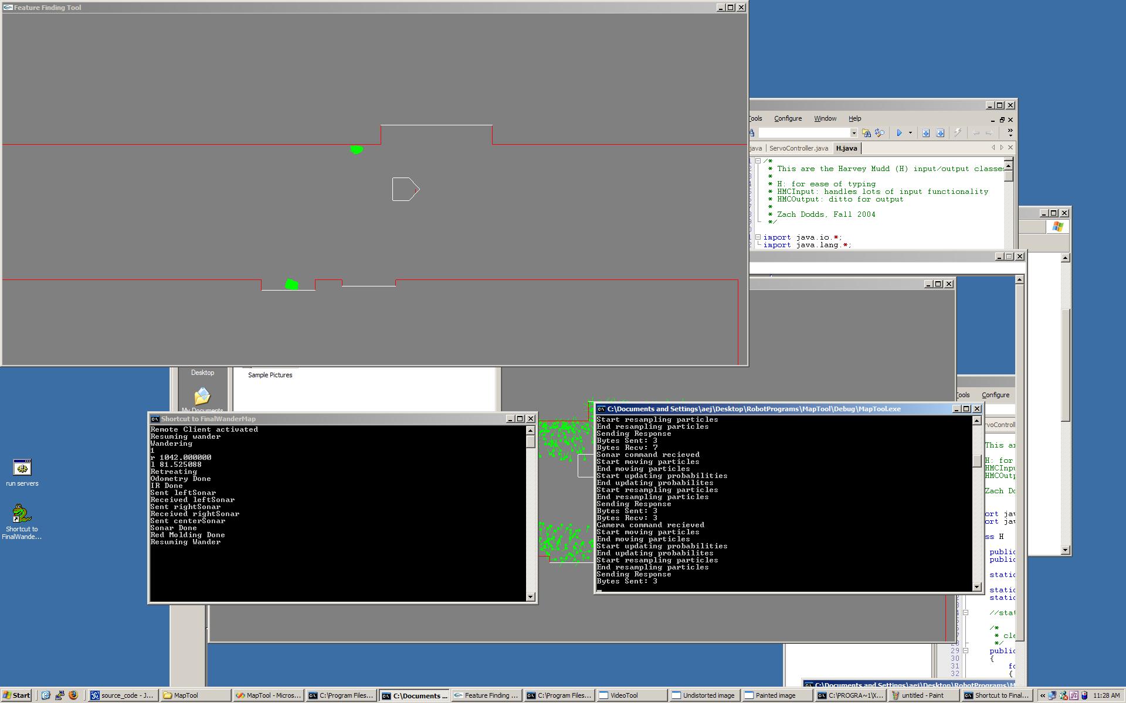Click the blue Run arrow icon
This screenshot has width=1126, height=703.
coord(899,133)
